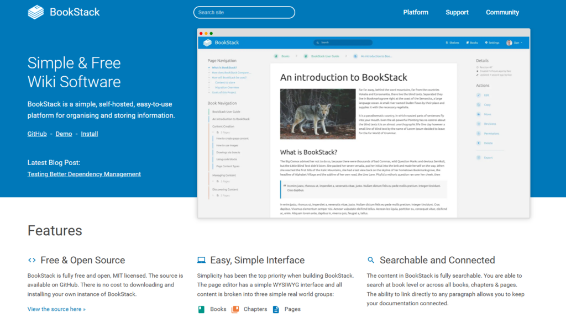Open the Support menu item

coord(457,12)
